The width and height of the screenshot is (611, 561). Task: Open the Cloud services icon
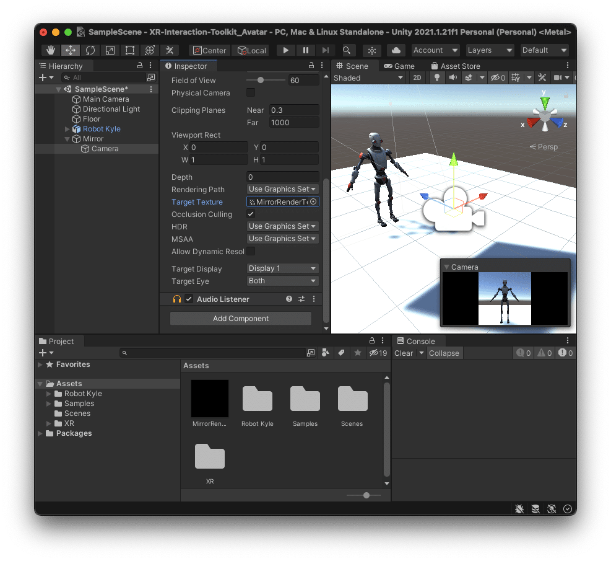click(x=396, y=50)
